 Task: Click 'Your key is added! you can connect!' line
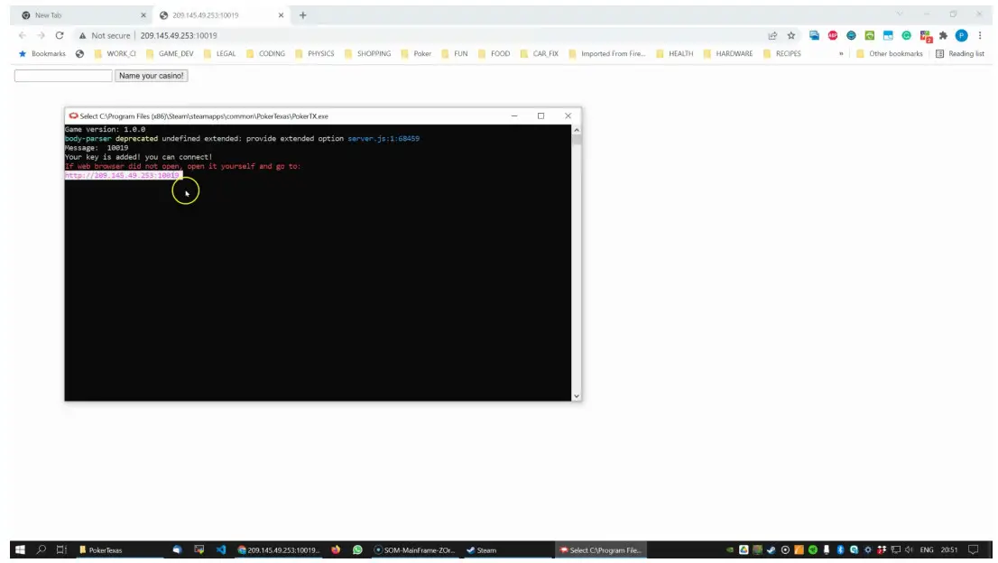(138, 156)
